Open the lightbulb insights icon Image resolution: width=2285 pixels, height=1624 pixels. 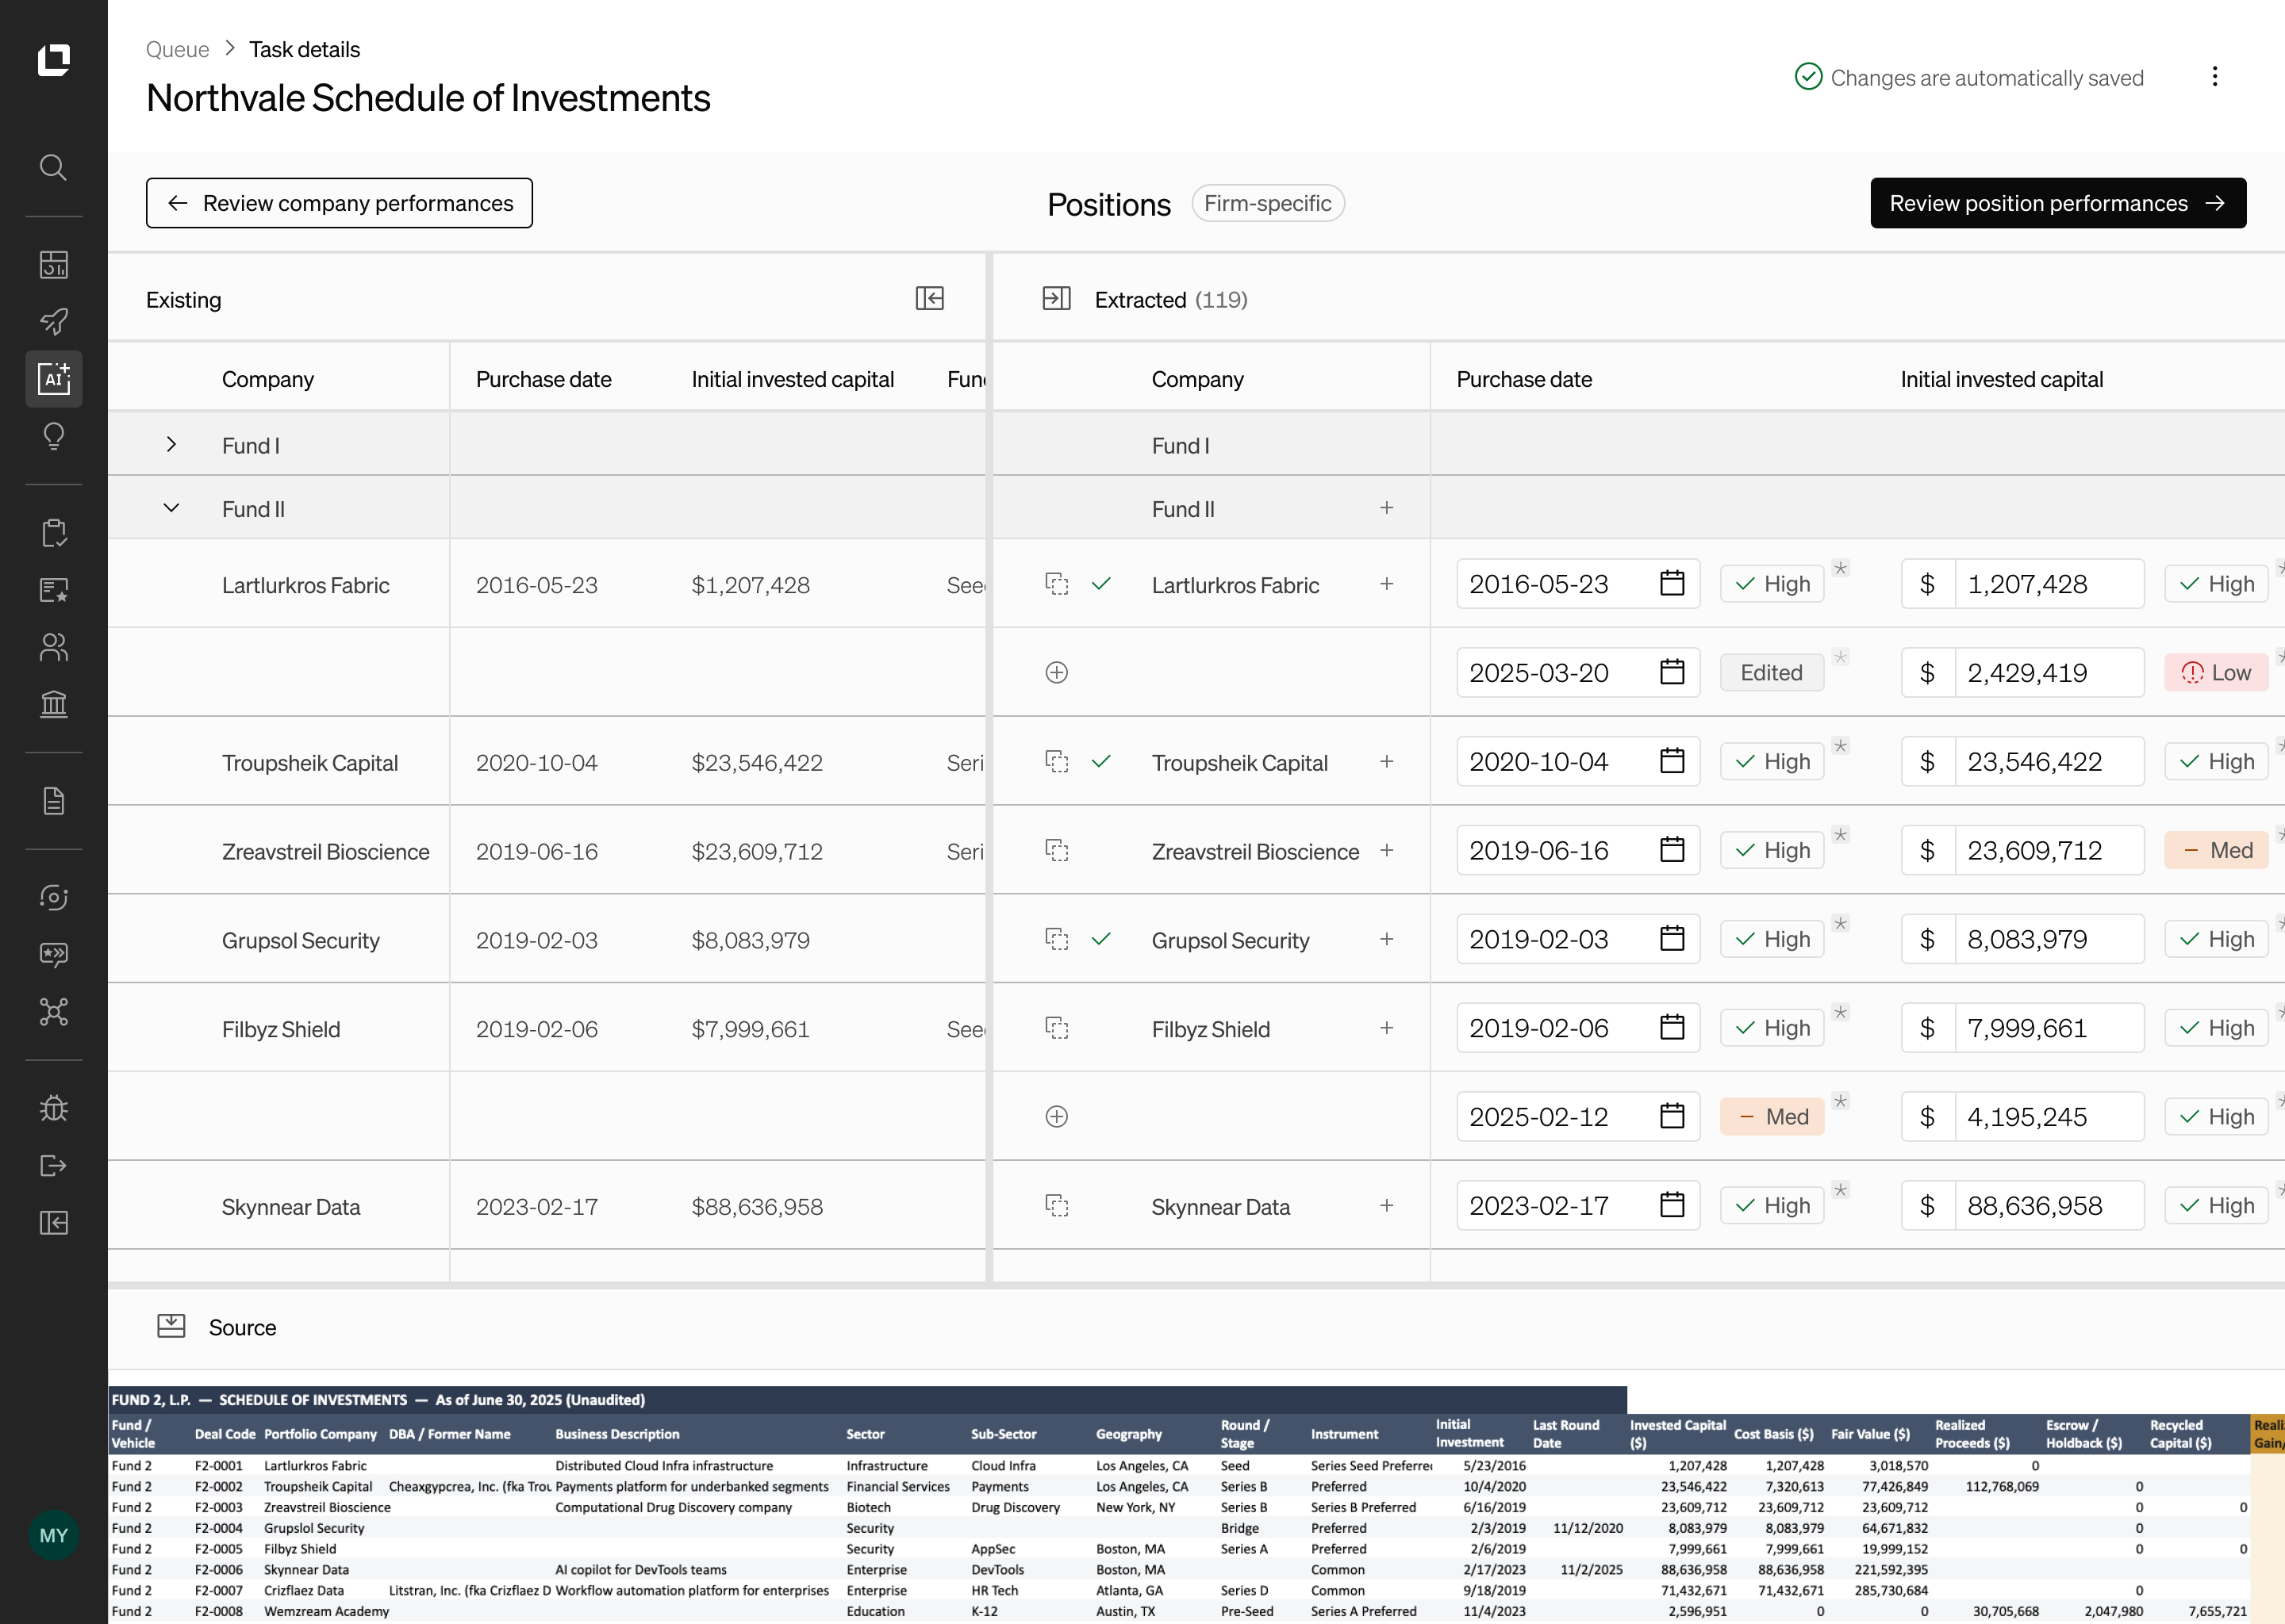click(53, 436)
